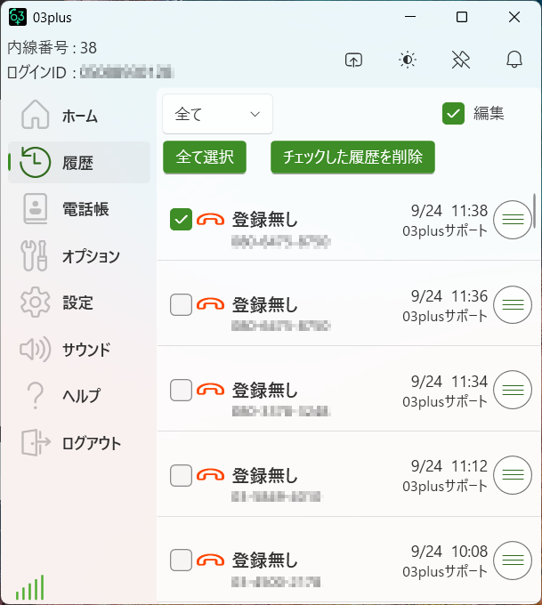
Task: Uncheck the 11:38 call history checkbox
Action: [x=181, y=219]
